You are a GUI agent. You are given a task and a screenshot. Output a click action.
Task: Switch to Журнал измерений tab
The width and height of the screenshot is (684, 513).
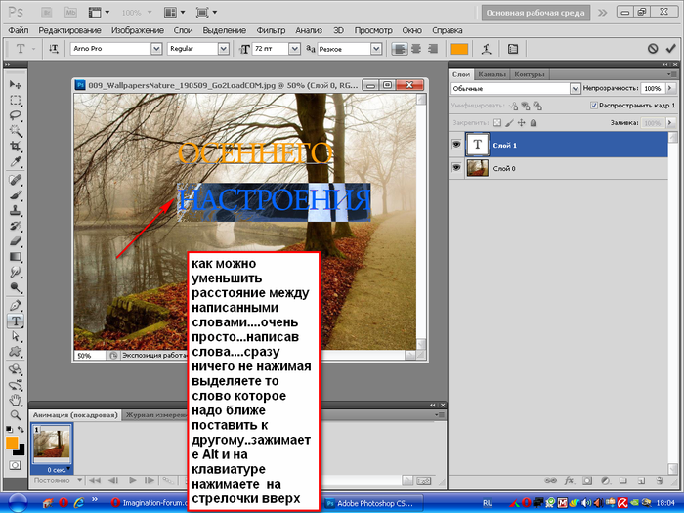tap(155, 415)
